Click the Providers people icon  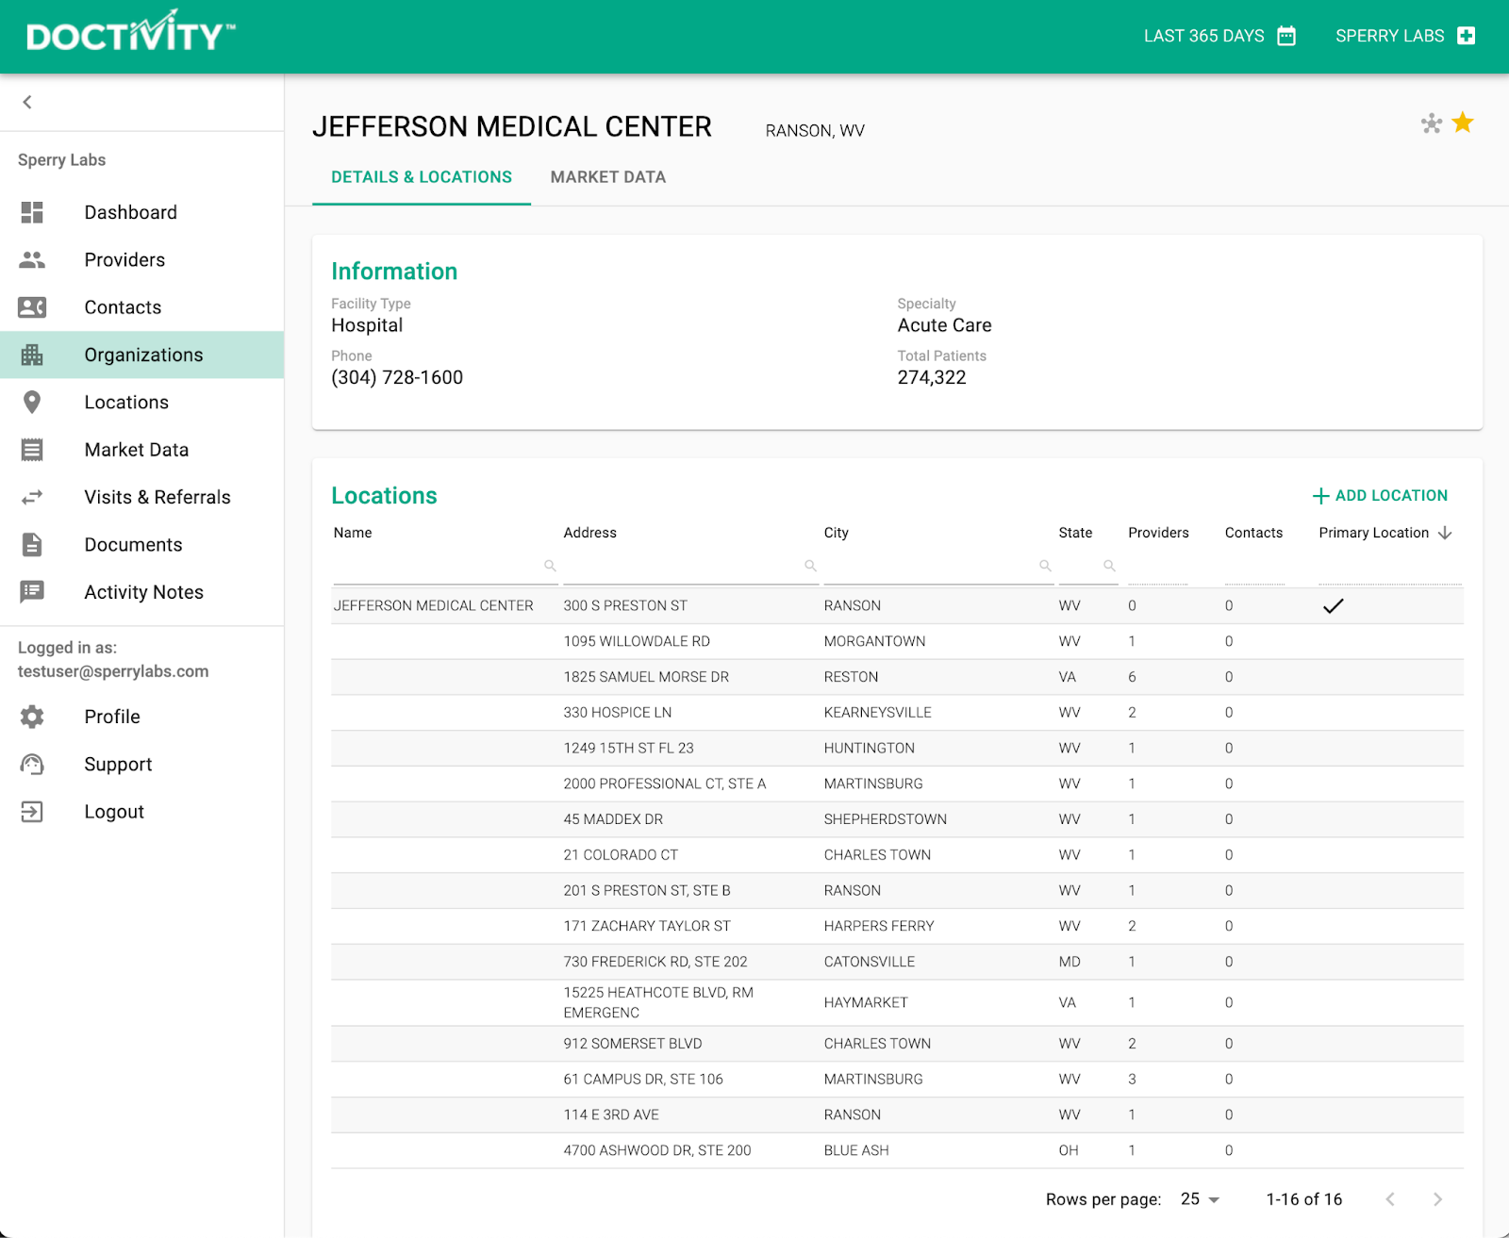pyautogui.click(x=32, y=259)
